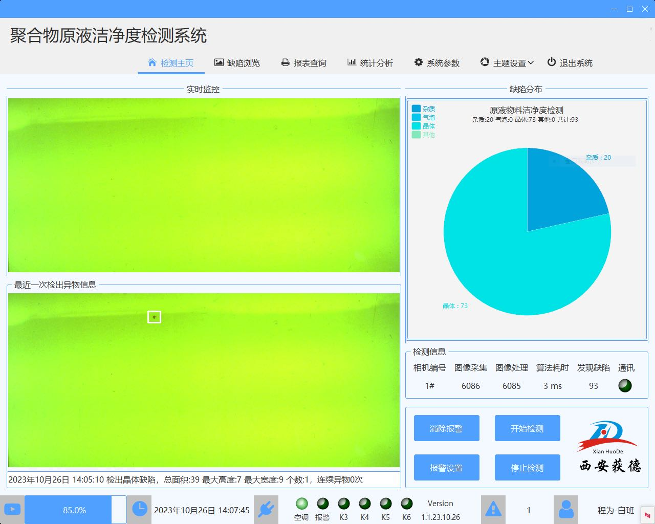
Task: Toggle the 空调 indicator light
Action: tap(301, 504)
